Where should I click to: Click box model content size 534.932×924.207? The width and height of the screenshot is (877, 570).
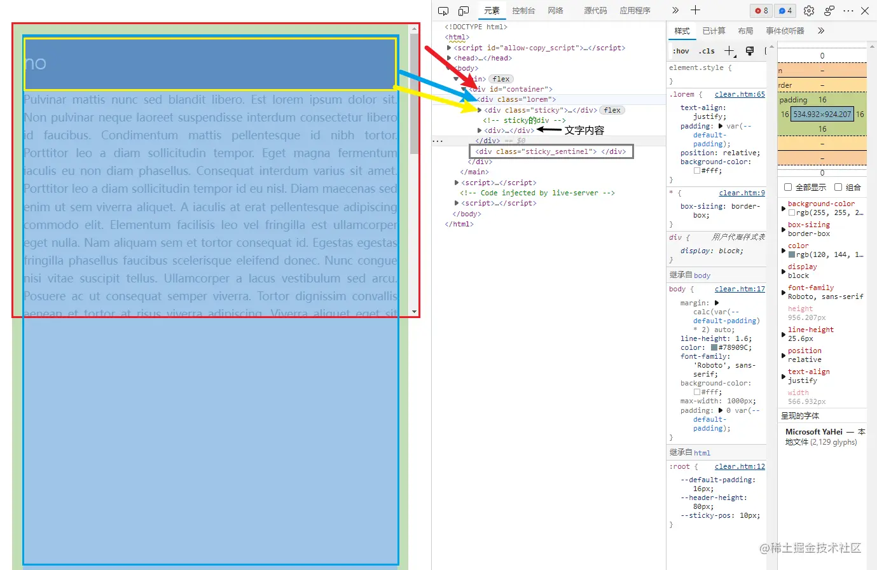click(822, 115)
